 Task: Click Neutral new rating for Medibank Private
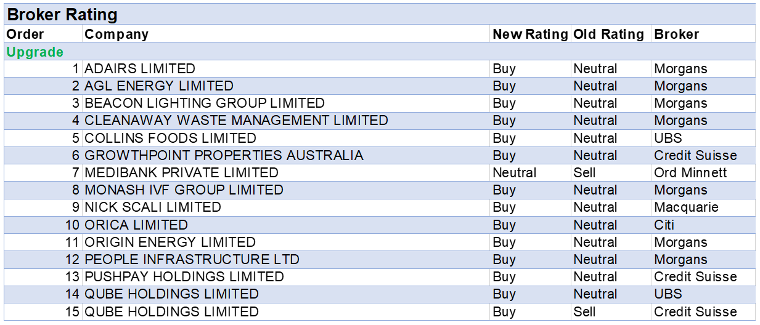(515, 173)
